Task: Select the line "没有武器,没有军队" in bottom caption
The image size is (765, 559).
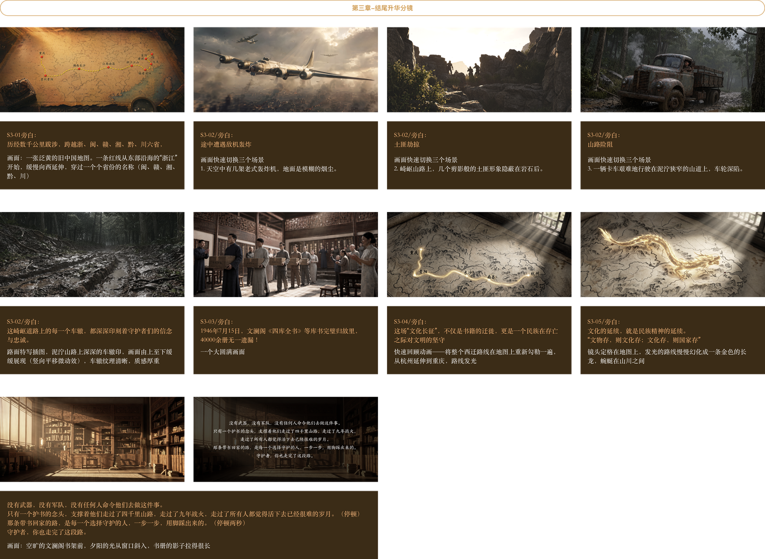Action: click(86, 505)
